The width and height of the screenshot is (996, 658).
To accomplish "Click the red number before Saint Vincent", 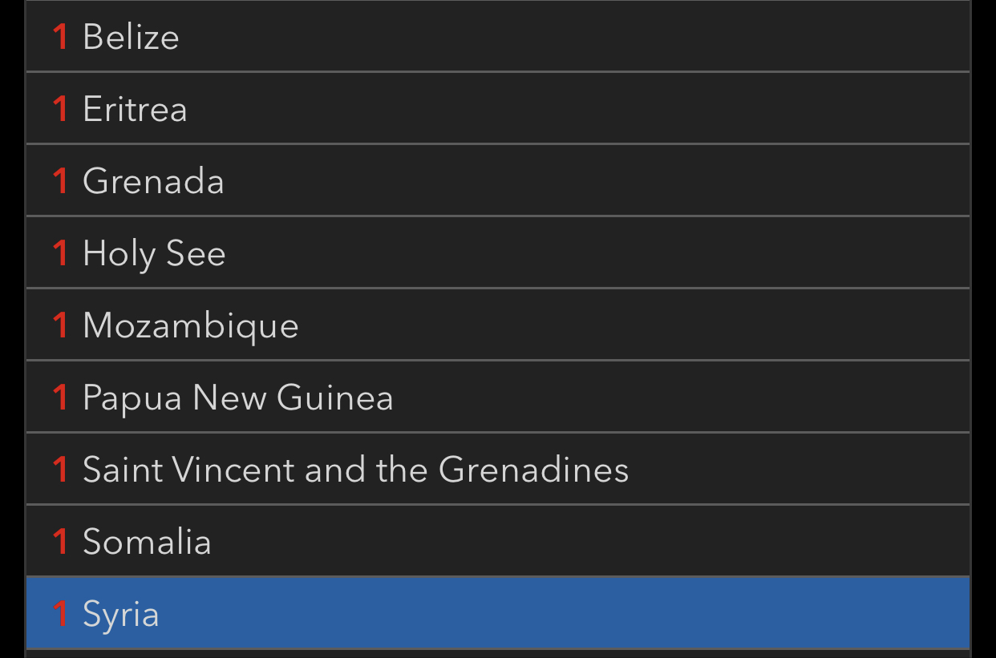I will [60, 470].
